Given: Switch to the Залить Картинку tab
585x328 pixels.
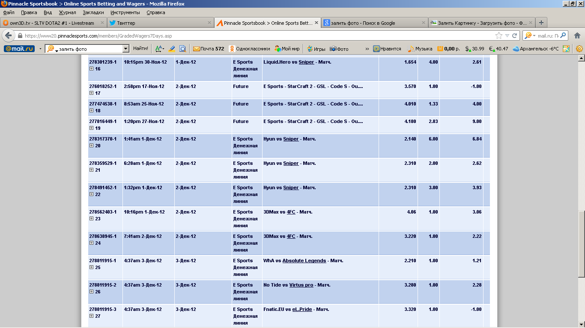Looking at the screenshot, I should 481,23.
